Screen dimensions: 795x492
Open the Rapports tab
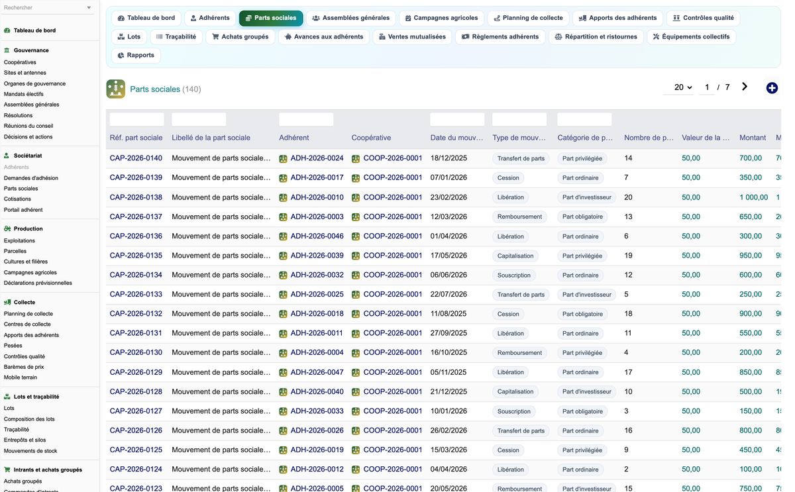point(136,55)
